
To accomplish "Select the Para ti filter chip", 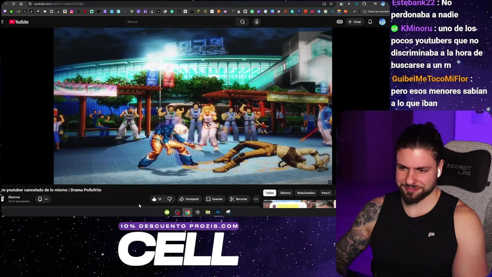I will point(326,193).
